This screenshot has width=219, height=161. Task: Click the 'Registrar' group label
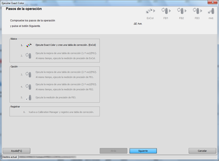(15, 107)
